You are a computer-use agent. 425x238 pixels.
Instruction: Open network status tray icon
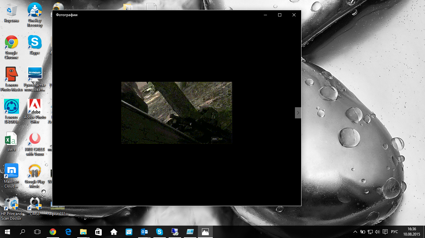(370, 232)
